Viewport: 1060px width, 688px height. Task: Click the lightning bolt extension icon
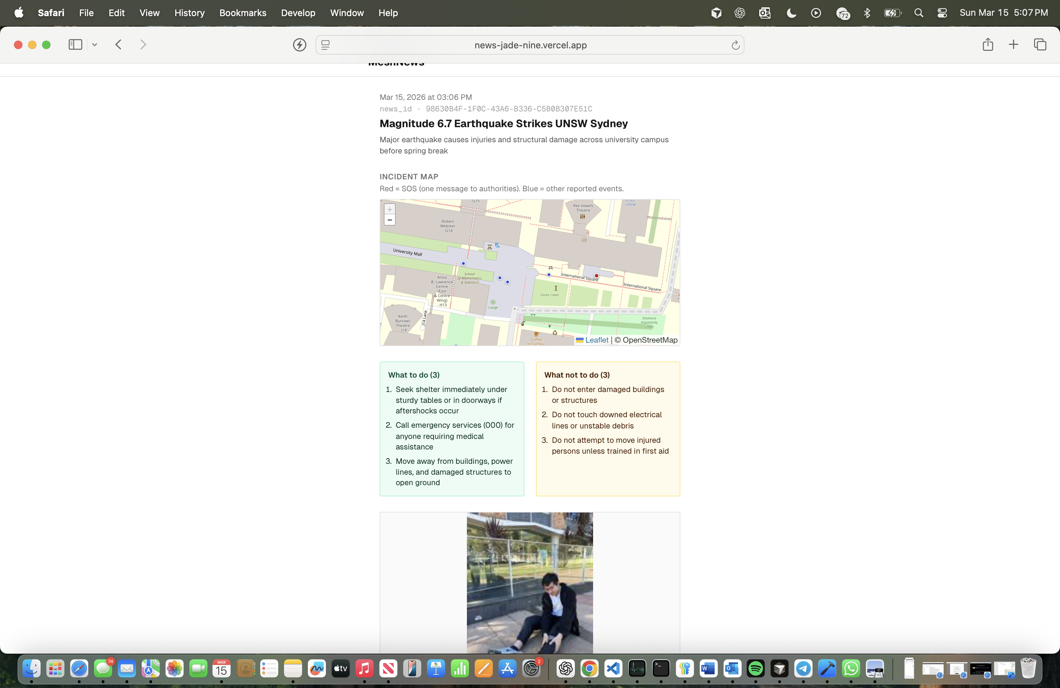pyautogui.click(x=299, y=45)
